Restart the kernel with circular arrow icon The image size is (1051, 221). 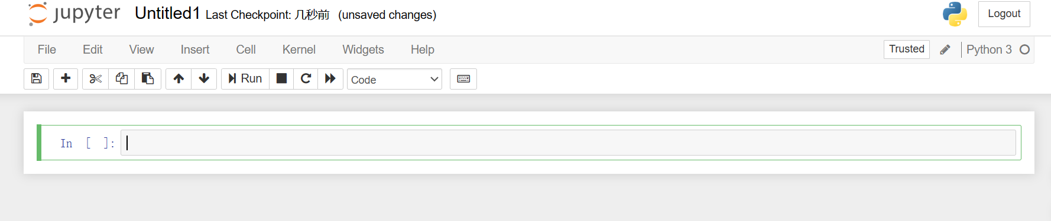click(306, 79)
